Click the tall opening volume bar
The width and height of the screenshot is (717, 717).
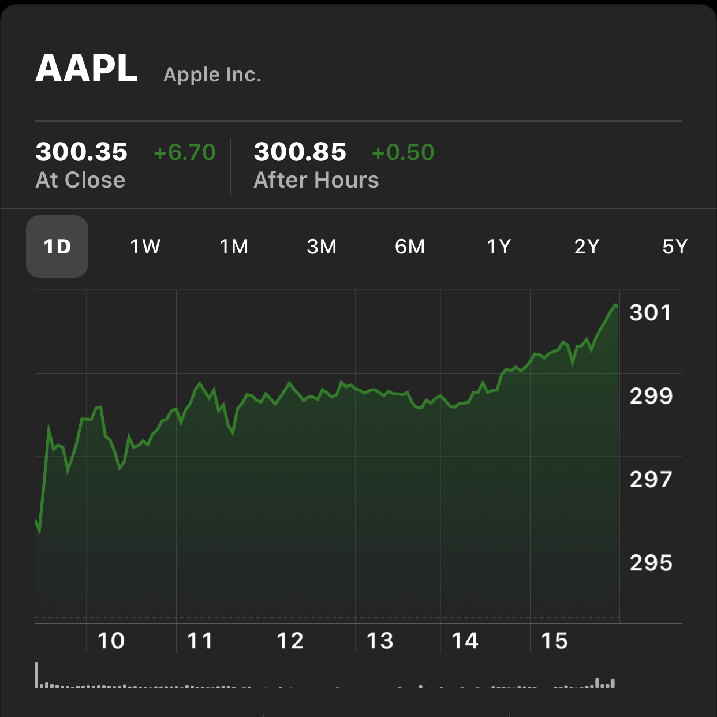(36, 675)
